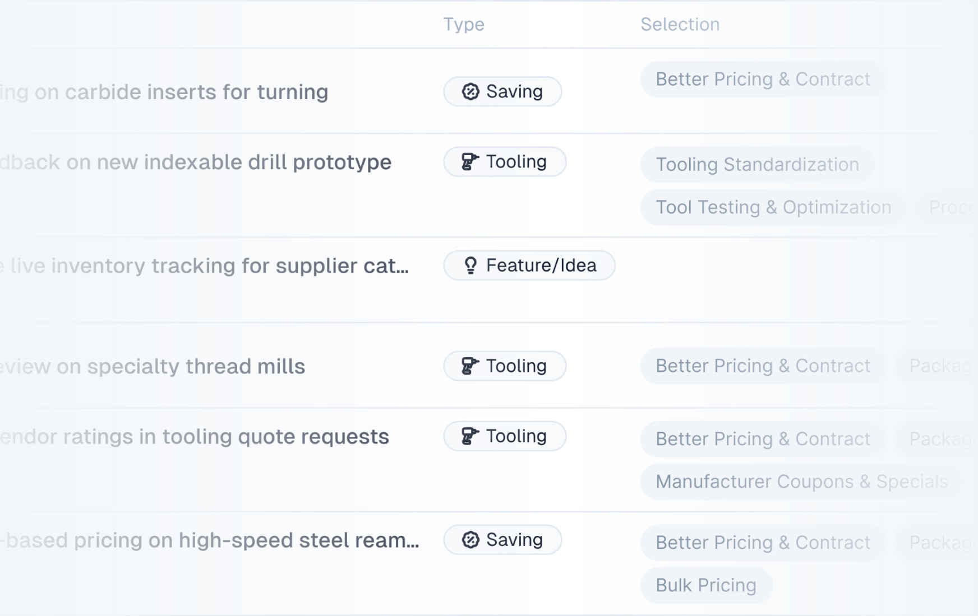Click the Saving percent icon on steel reamers row
Viewport: 978px width, 616px height.
[470, 540]
